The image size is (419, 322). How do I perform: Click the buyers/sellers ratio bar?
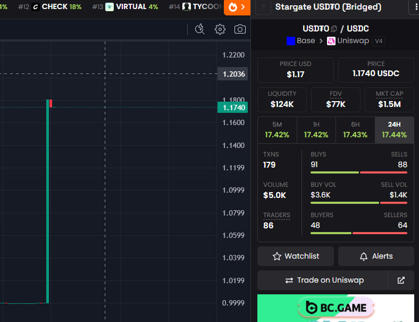359,233
